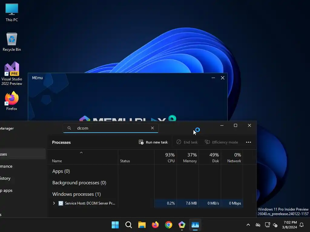Image resolution: width=310 pixels, height=232 pixels.
Task: Launch Firefox from the taskbar
Action: pyautogui.click(x=155, y=225)
